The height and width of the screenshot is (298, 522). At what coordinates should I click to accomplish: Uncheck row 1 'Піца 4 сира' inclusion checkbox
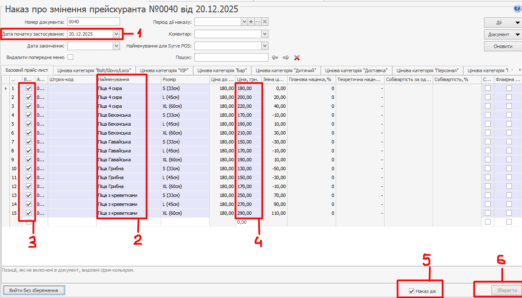point(29,88)
